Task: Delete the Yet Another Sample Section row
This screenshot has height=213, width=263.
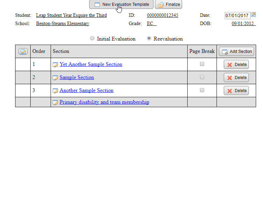Action: coord(236,65)
